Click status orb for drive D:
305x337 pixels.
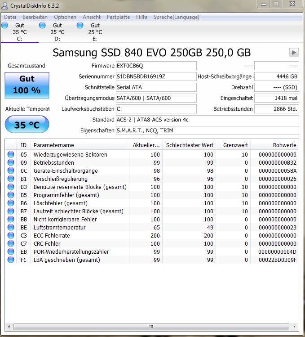point(42,25)
